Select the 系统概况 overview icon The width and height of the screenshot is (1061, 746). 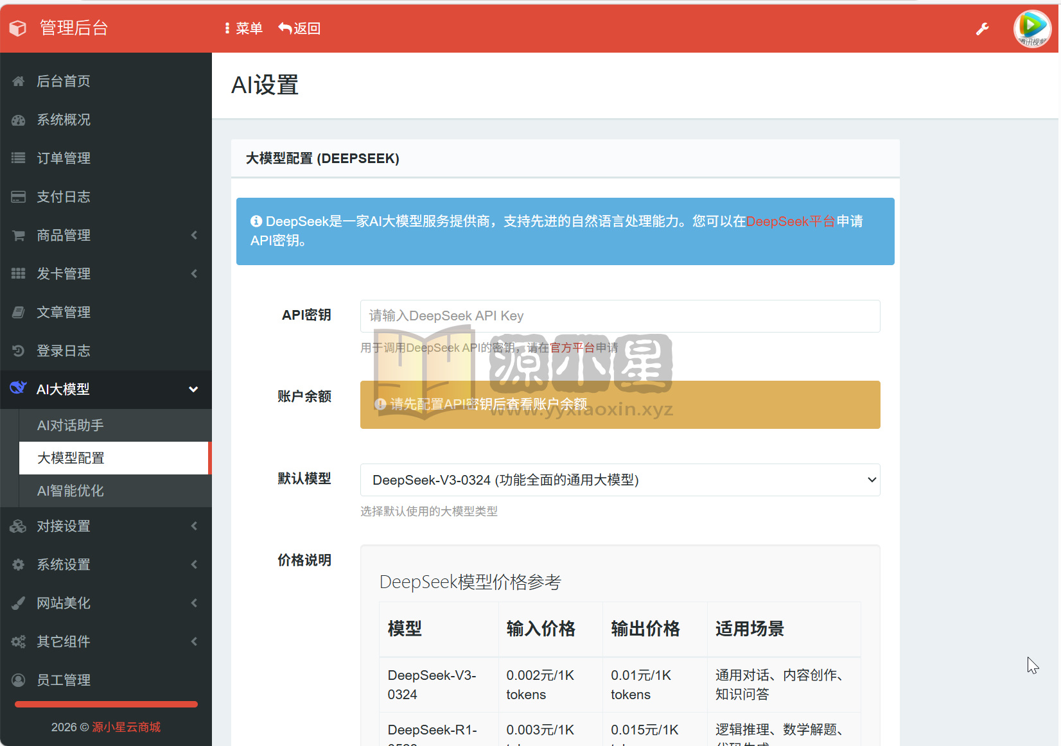coord(18,119)
